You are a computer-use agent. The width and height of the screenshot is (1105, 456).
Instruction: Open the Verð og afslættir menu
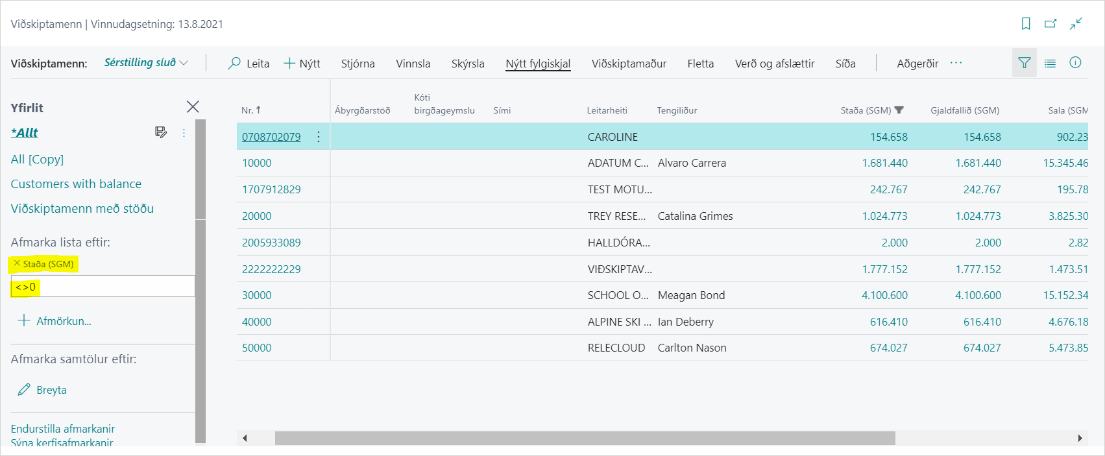click(774, 64)
